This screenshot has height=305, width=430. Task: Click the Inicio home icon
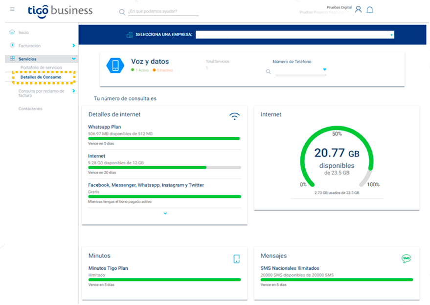[x=12, y=32]
